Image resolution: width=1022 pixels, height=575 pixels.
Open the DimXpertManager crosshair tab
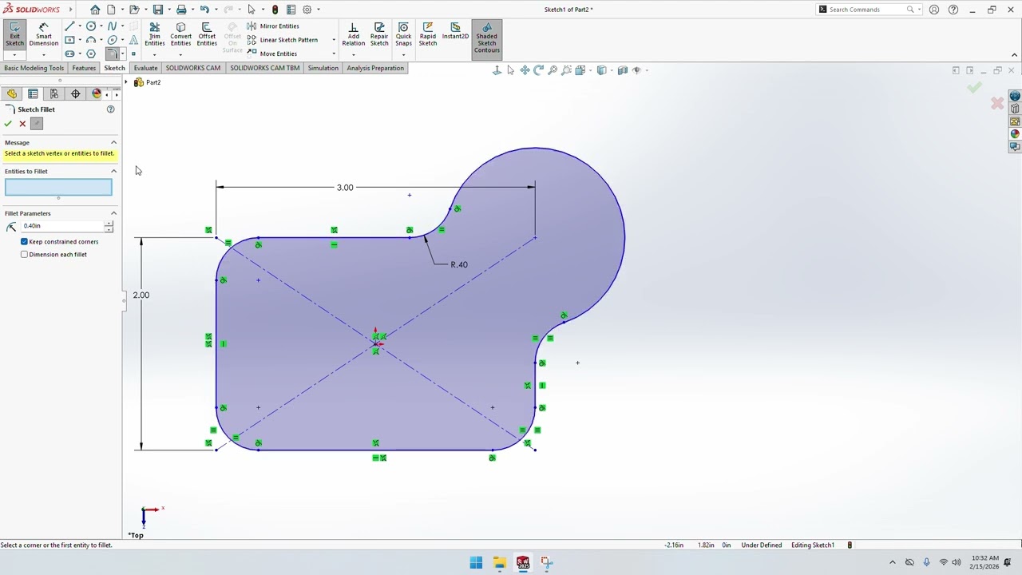tap(76, 93)
